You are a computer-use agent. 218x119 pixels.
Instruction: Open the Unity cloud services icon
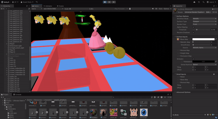pos(194,2)
